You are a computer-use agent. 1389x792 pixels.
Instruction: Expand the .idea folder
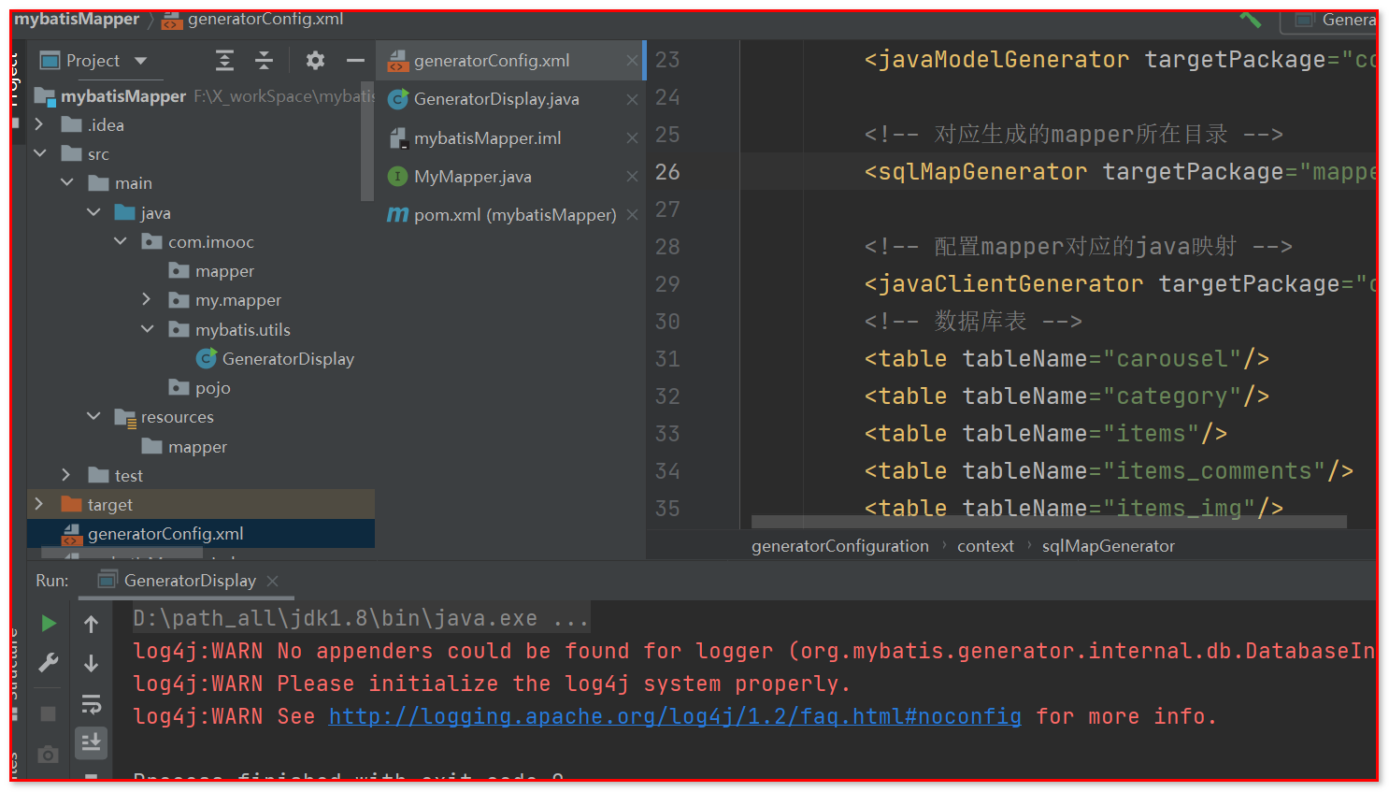click(x=39, y=123)
